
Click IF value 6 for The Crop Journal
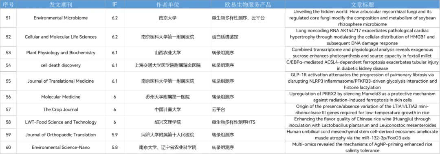tap(114, 109)
